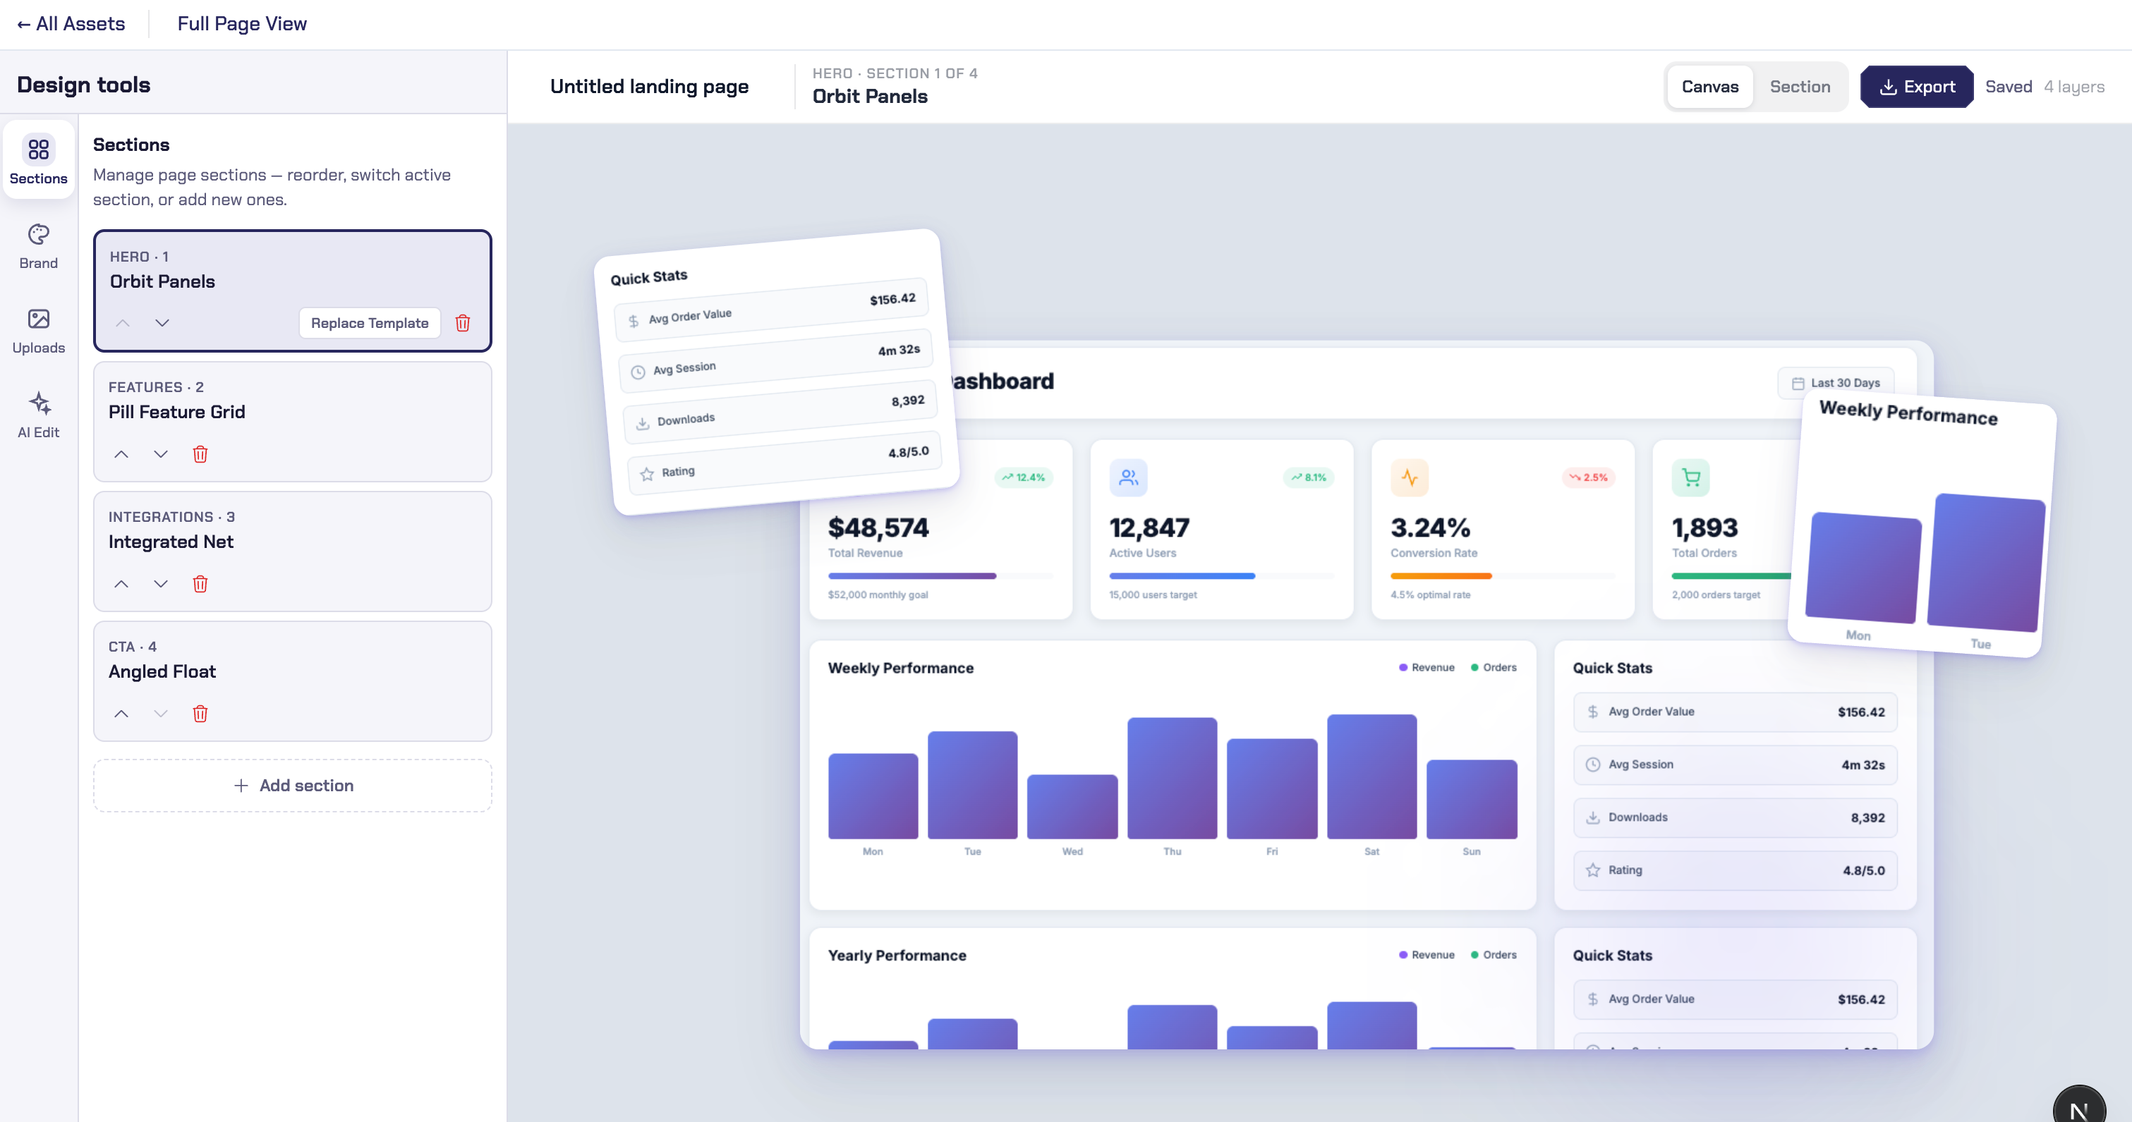Screen dimensions: 2132x1122
Task: Move Pill Feature Grid section up
Action: point(121,453)
